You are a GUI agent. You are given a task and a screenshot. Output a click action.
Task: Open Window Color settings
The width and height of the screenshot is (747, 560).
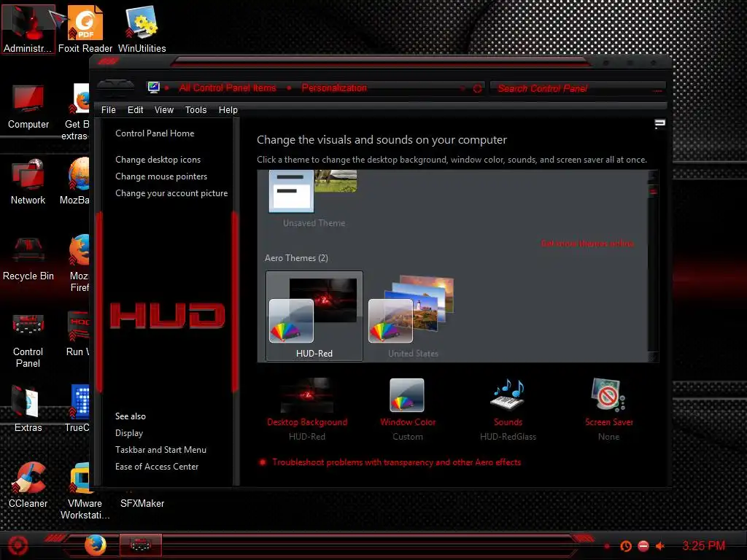(x=408, y=410)
